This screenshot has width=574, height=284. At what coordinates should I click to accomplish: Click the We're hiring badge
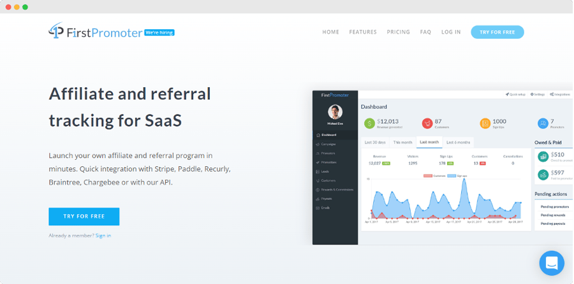pyautogui.click(x=159, y=32)
